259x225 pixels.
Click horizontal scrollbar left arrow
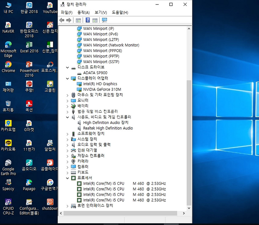click(x=61, y=213)
